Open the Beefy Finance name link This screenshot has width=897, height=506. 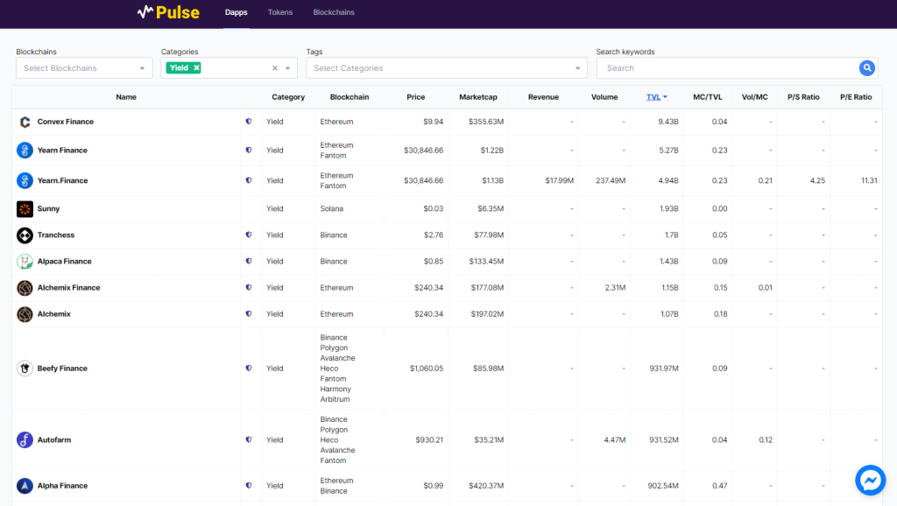pyautogui.click(x=62, y=369)
